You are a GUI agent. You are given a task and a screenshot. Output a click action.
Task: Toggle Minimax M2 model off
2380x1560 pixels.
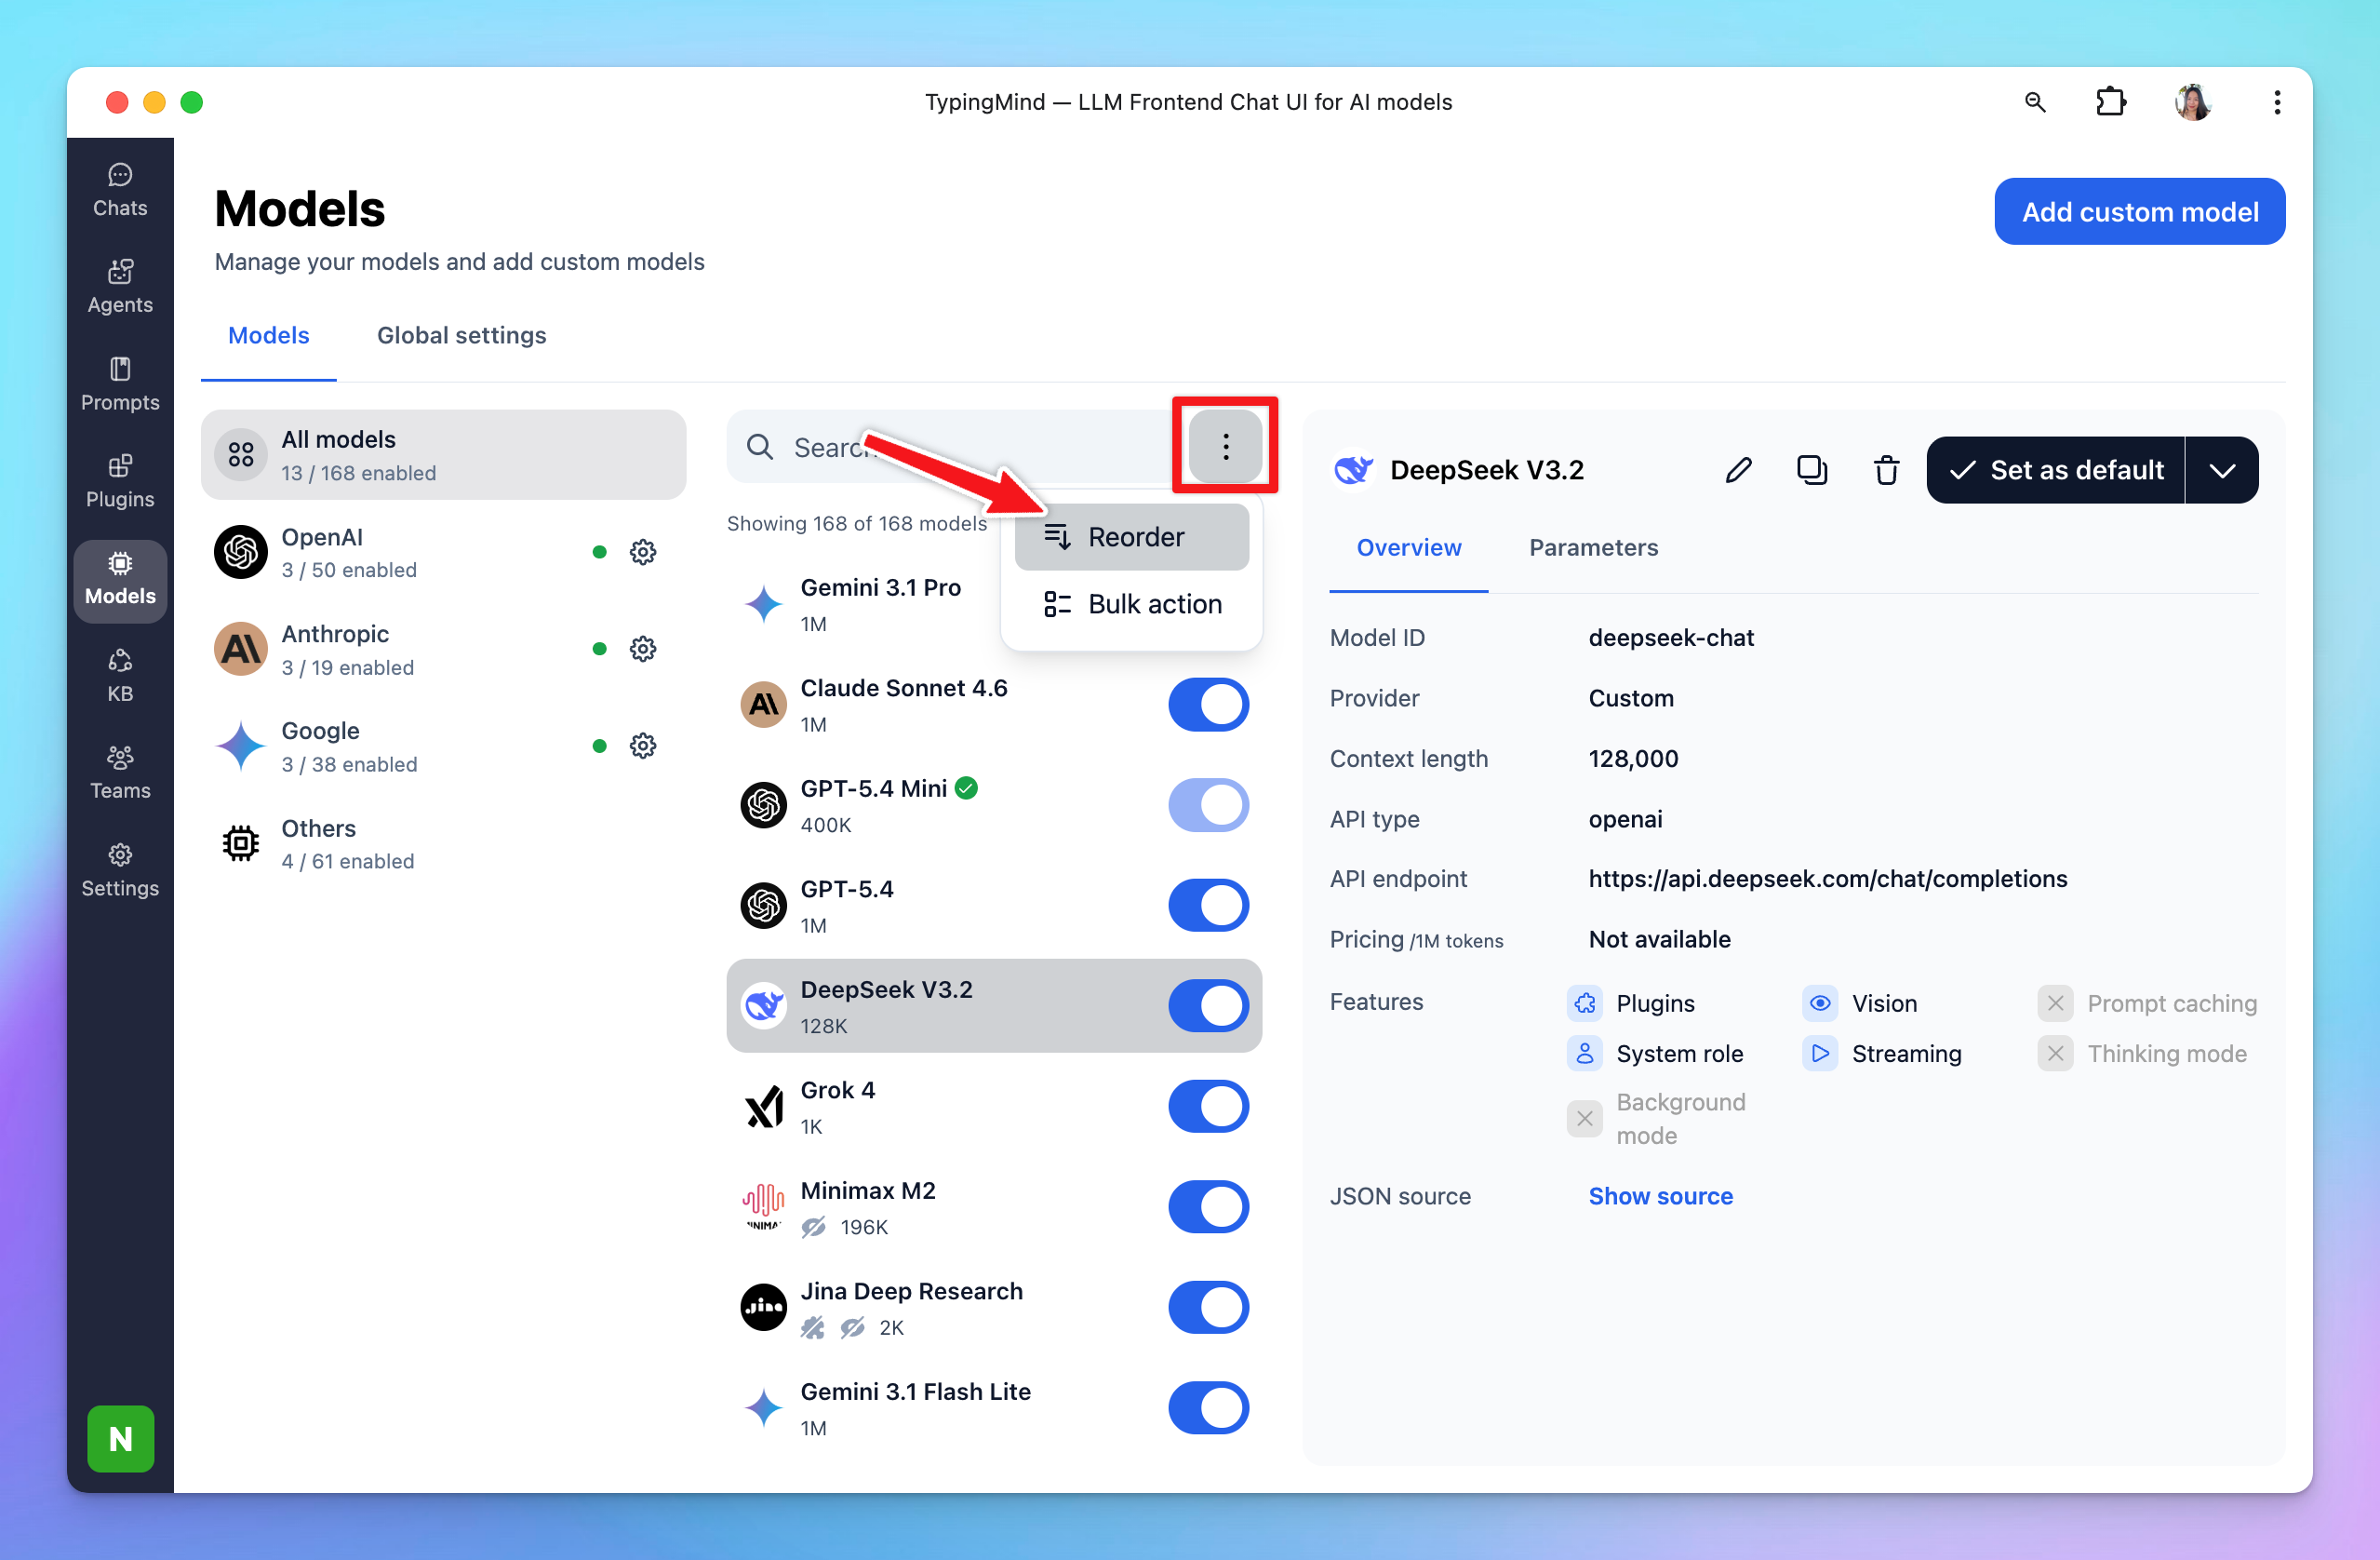coord(1207,1207)
